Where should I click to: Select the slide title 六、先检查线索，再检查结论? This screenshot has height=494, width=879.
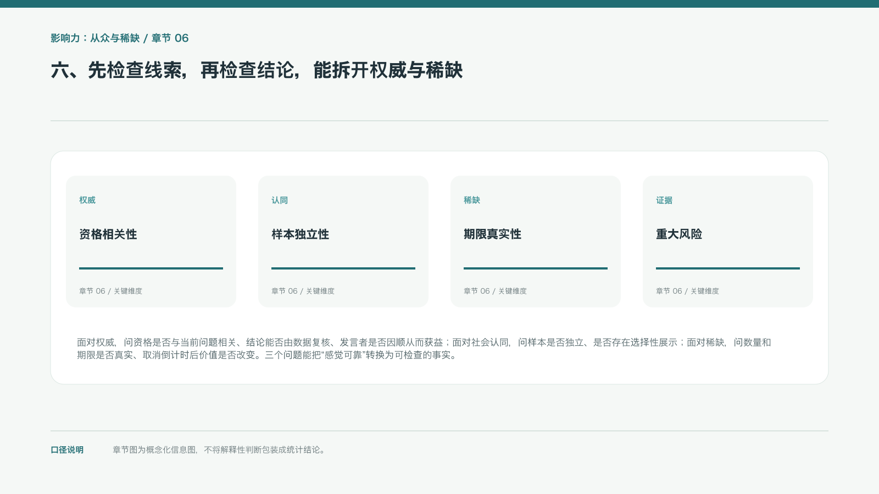[257, 70]
